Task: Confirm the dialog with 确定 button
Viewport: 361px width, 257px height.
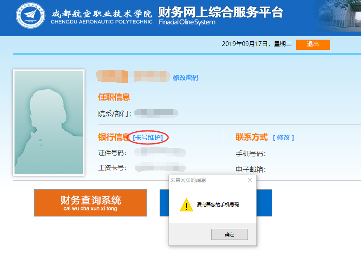Action: click(230, 234)
